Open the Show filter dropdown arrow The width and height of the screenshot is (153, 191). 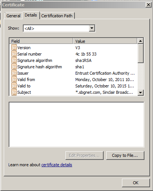(92, 28)
